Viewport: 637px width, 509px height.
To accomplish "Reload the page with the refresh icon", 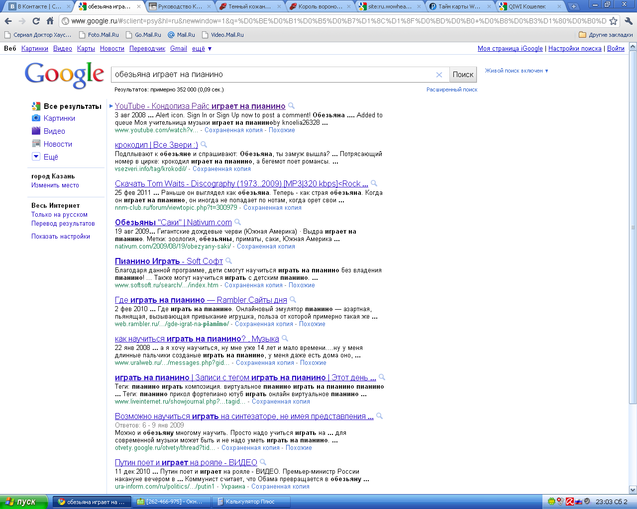I will [x=36, y=21].
